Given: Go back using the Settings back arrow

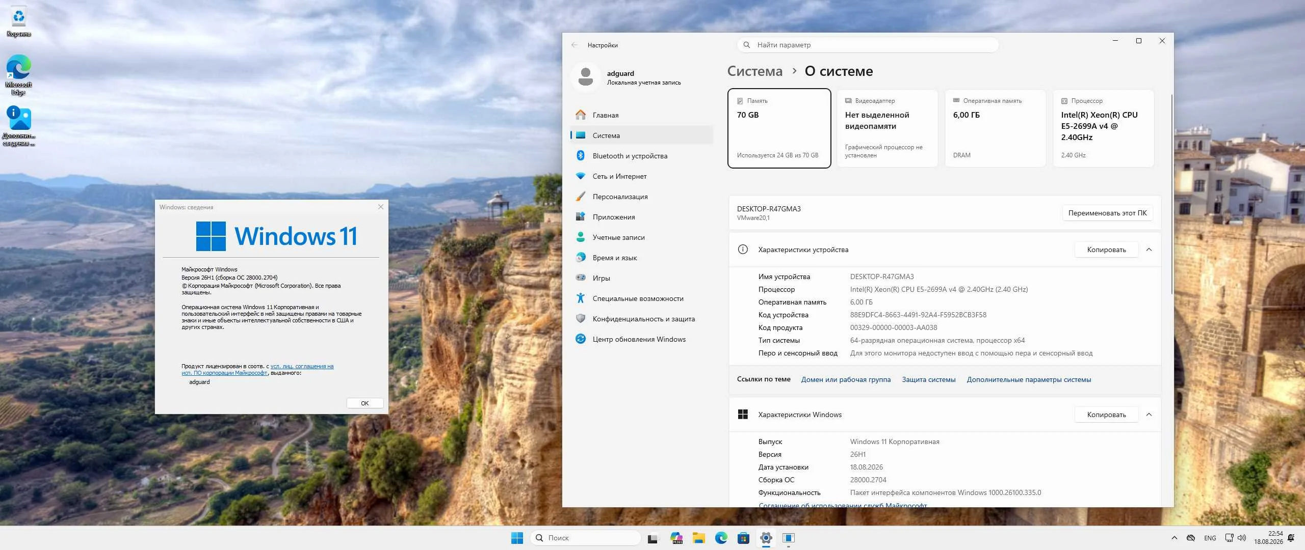Looking at the screenshot, I should [x=575, y=45].
